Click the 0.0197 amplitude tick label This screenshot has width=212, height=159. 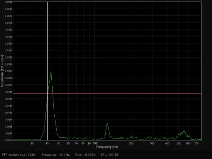pyautogui.click(x=9, y=92)
